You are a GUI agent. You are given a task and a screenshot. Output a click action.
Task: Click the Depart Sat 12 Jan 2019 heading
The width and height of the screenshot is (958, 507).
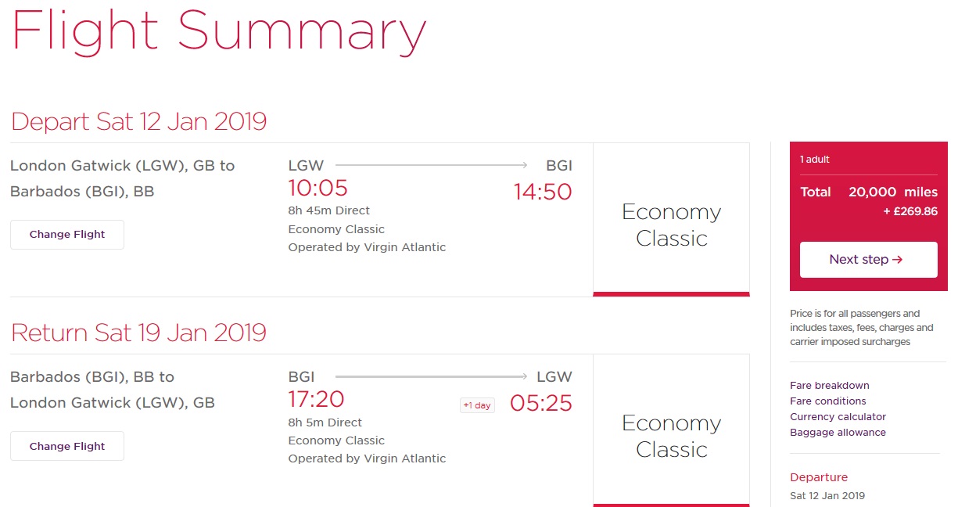138,122
